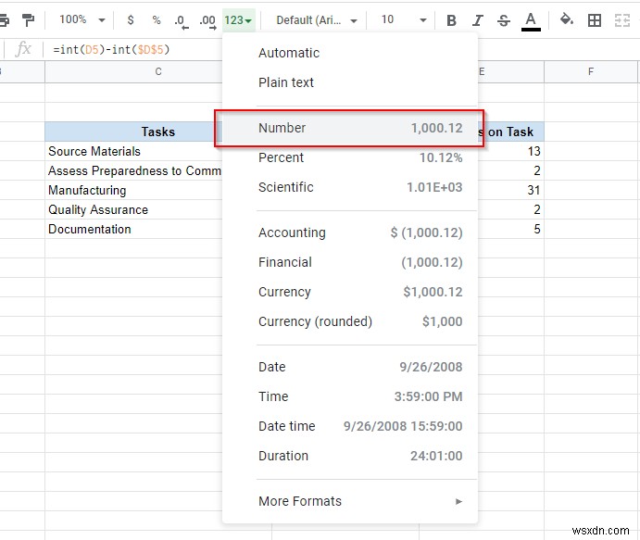
Task: Select column C header
Action: click(x=134, y=72)
